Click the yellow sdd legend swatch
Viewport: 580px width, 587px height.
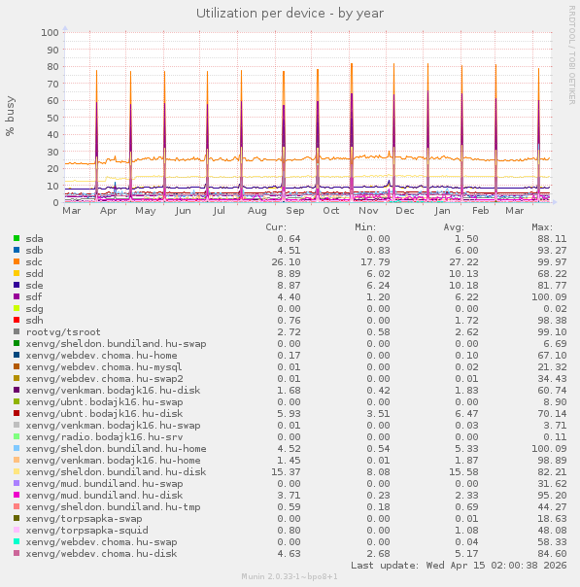coord(17,273)
